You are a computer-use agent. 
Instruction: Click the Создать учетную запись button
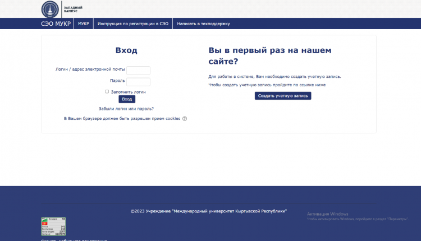point(283,96)
